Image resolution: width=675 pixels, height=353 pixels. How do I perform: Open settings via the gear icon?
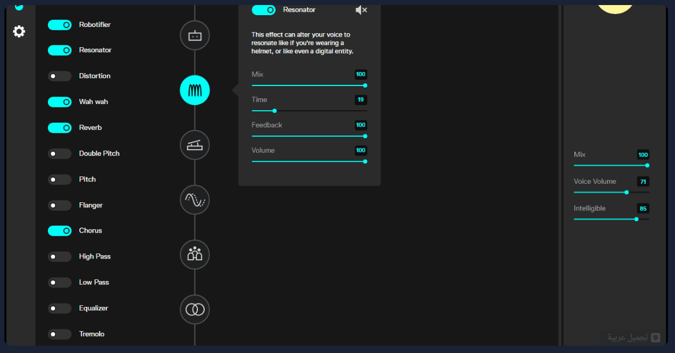click(19, 31)
